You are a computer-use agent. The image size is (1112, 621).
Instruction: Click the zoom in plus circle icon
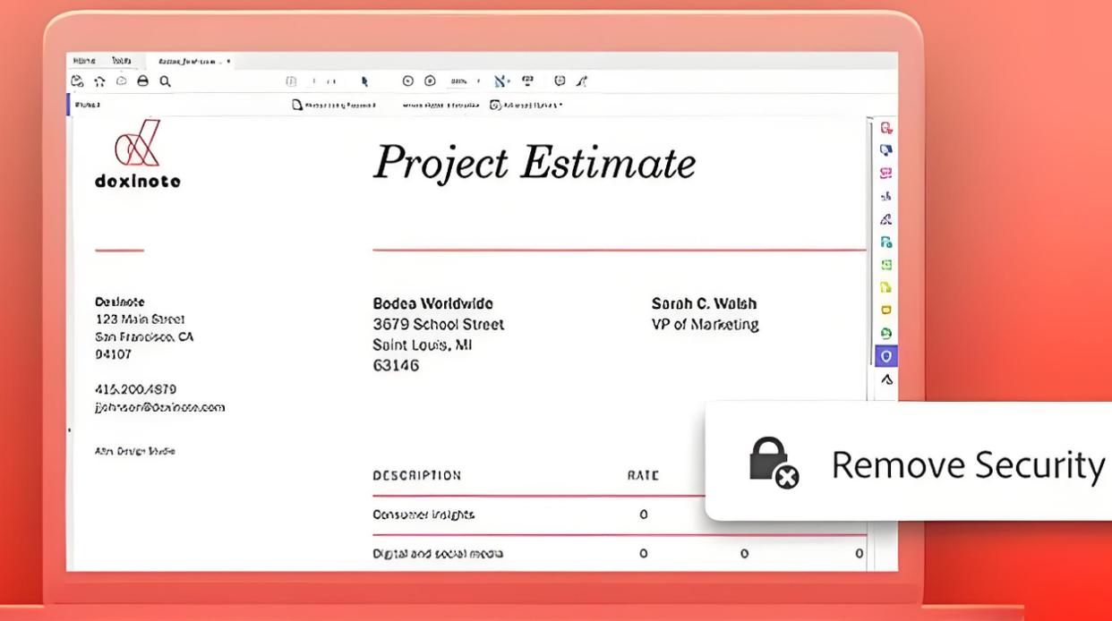[430, 81]
